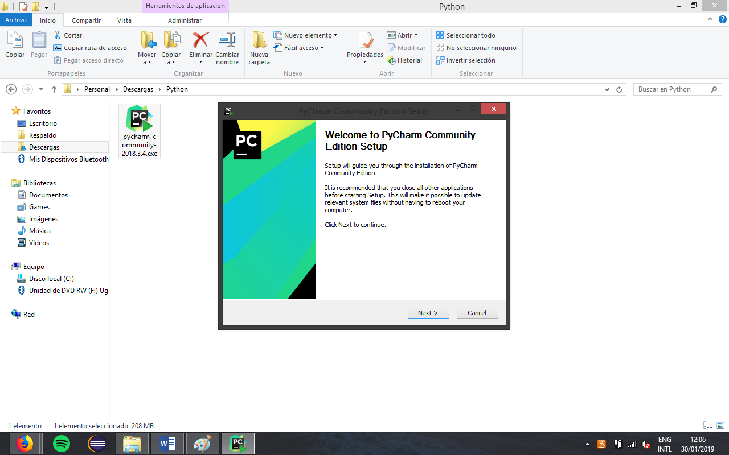This screenshot has width=729, height=455.
Task: Go back with the Back arrow
Action: pos(11,89)
